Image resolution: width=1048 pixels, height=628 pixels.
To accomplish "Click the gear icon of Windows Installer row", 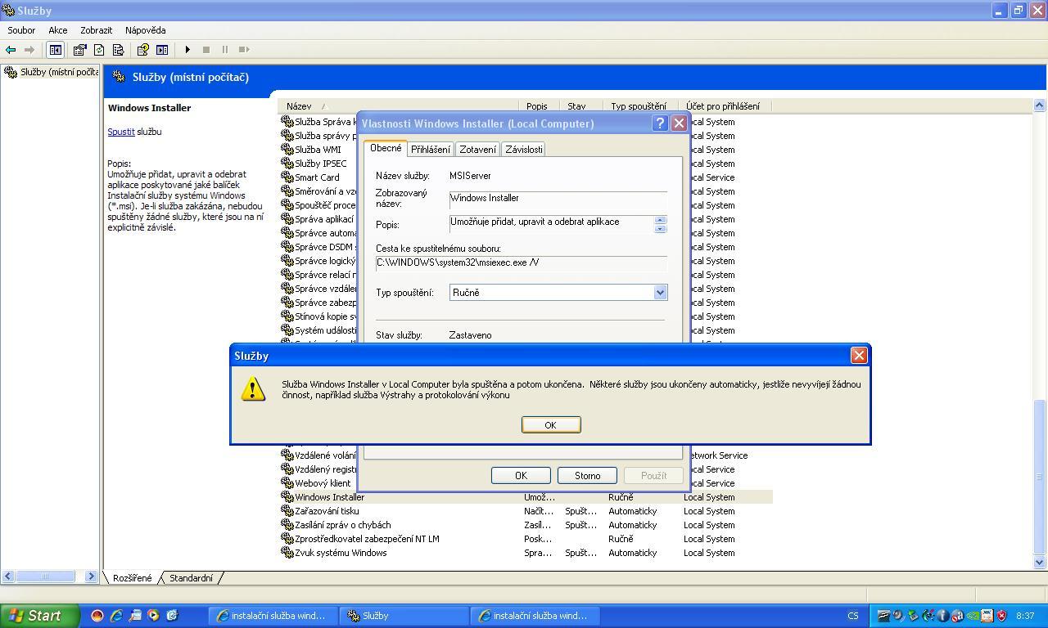I will tap(287, 496).
